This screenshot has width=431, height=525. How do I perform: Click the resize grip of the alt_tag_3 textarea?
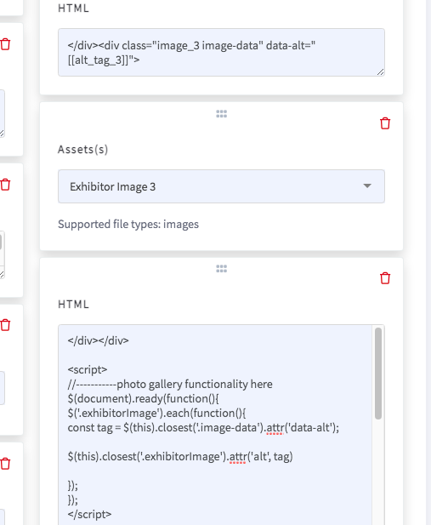coord(381,72)
